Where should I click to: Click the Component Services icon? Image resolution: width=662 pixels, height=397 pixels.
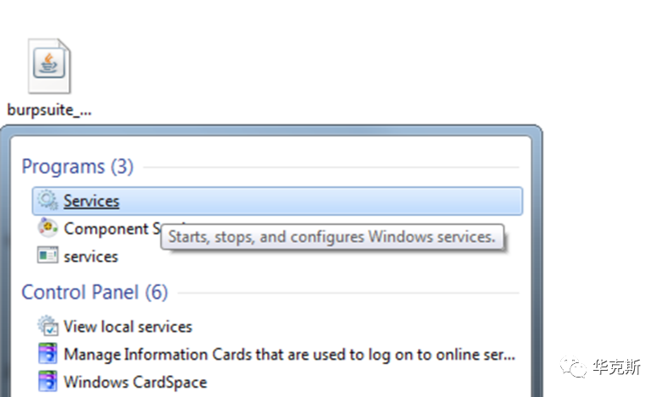pos(47,228)
